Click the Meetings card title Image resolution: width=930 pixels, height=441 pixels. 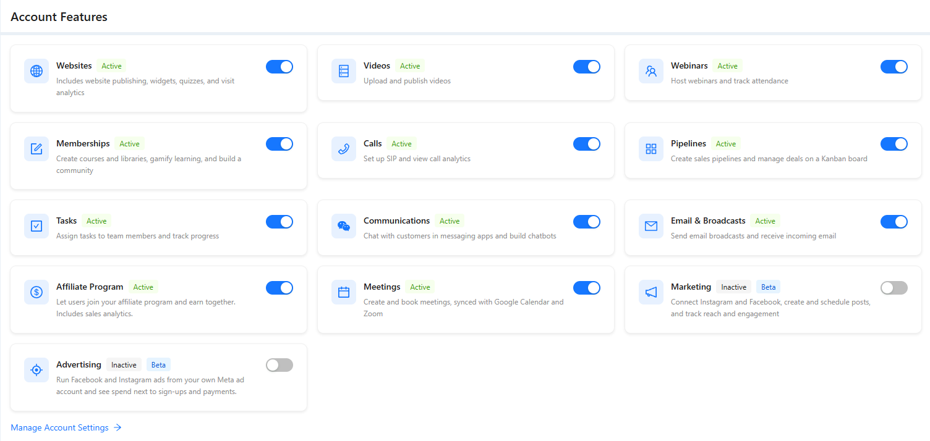point(382,287)
